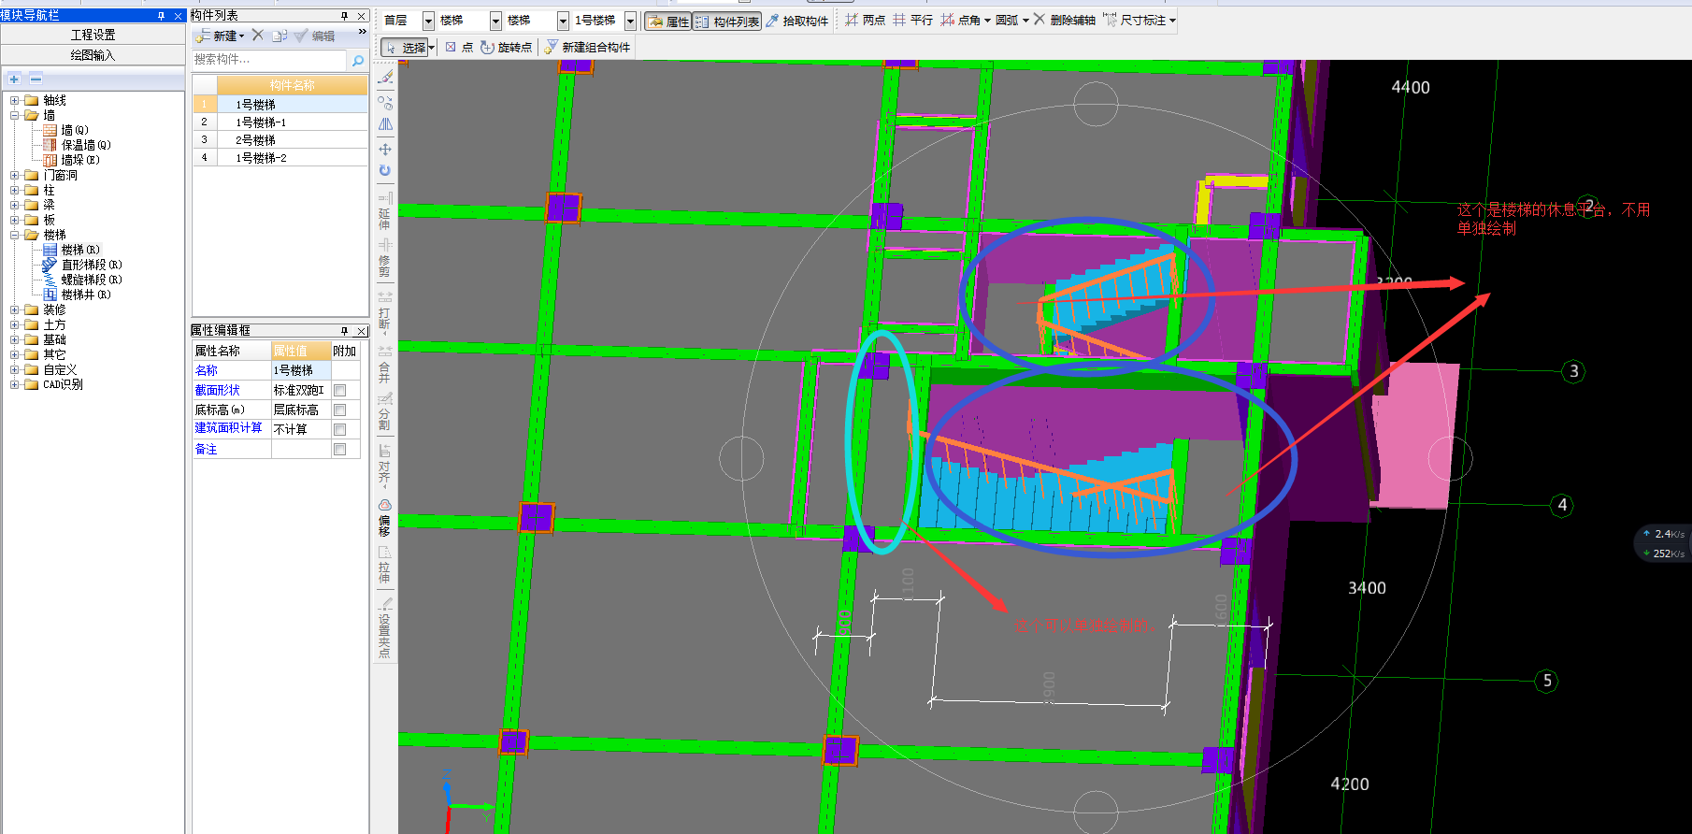This screenshot has width=1692, height=834.
Task: Click the delete (X) icon in 构件列表 toolbar
Action: click(258, 35)
